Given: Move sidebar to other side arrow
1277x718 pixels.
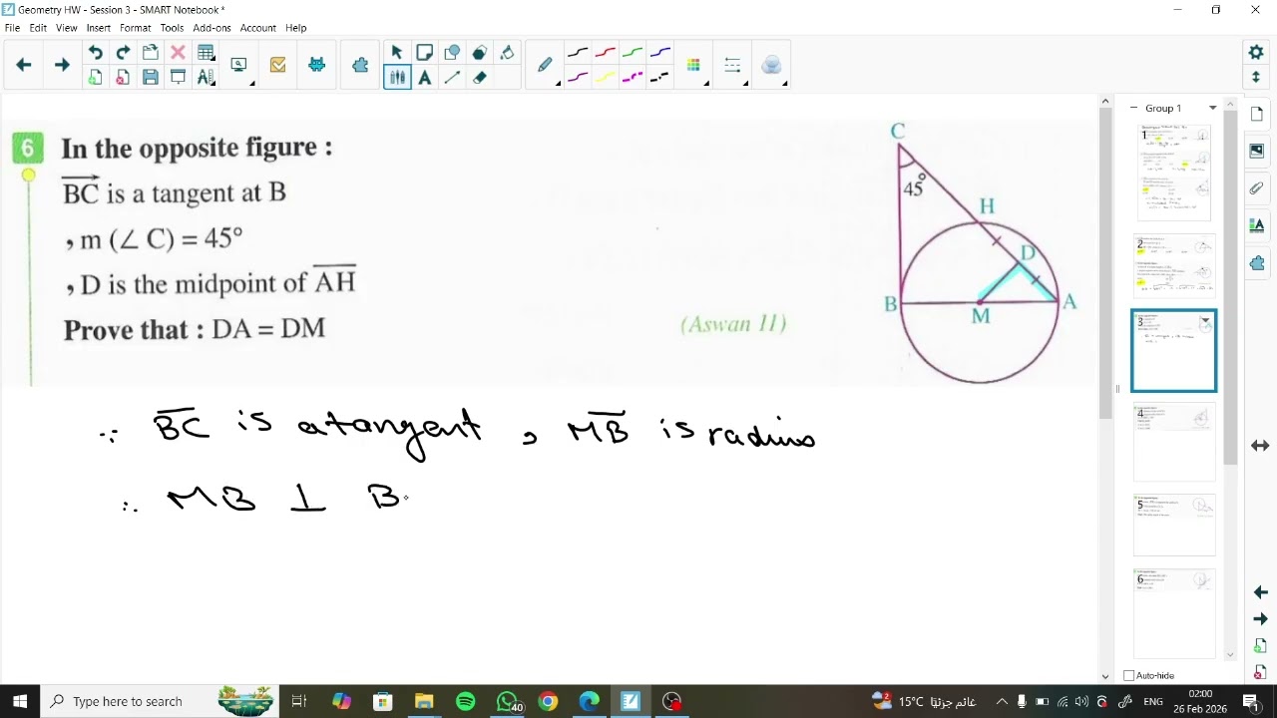Looking at the screenshot, I should coord(1260,446).
